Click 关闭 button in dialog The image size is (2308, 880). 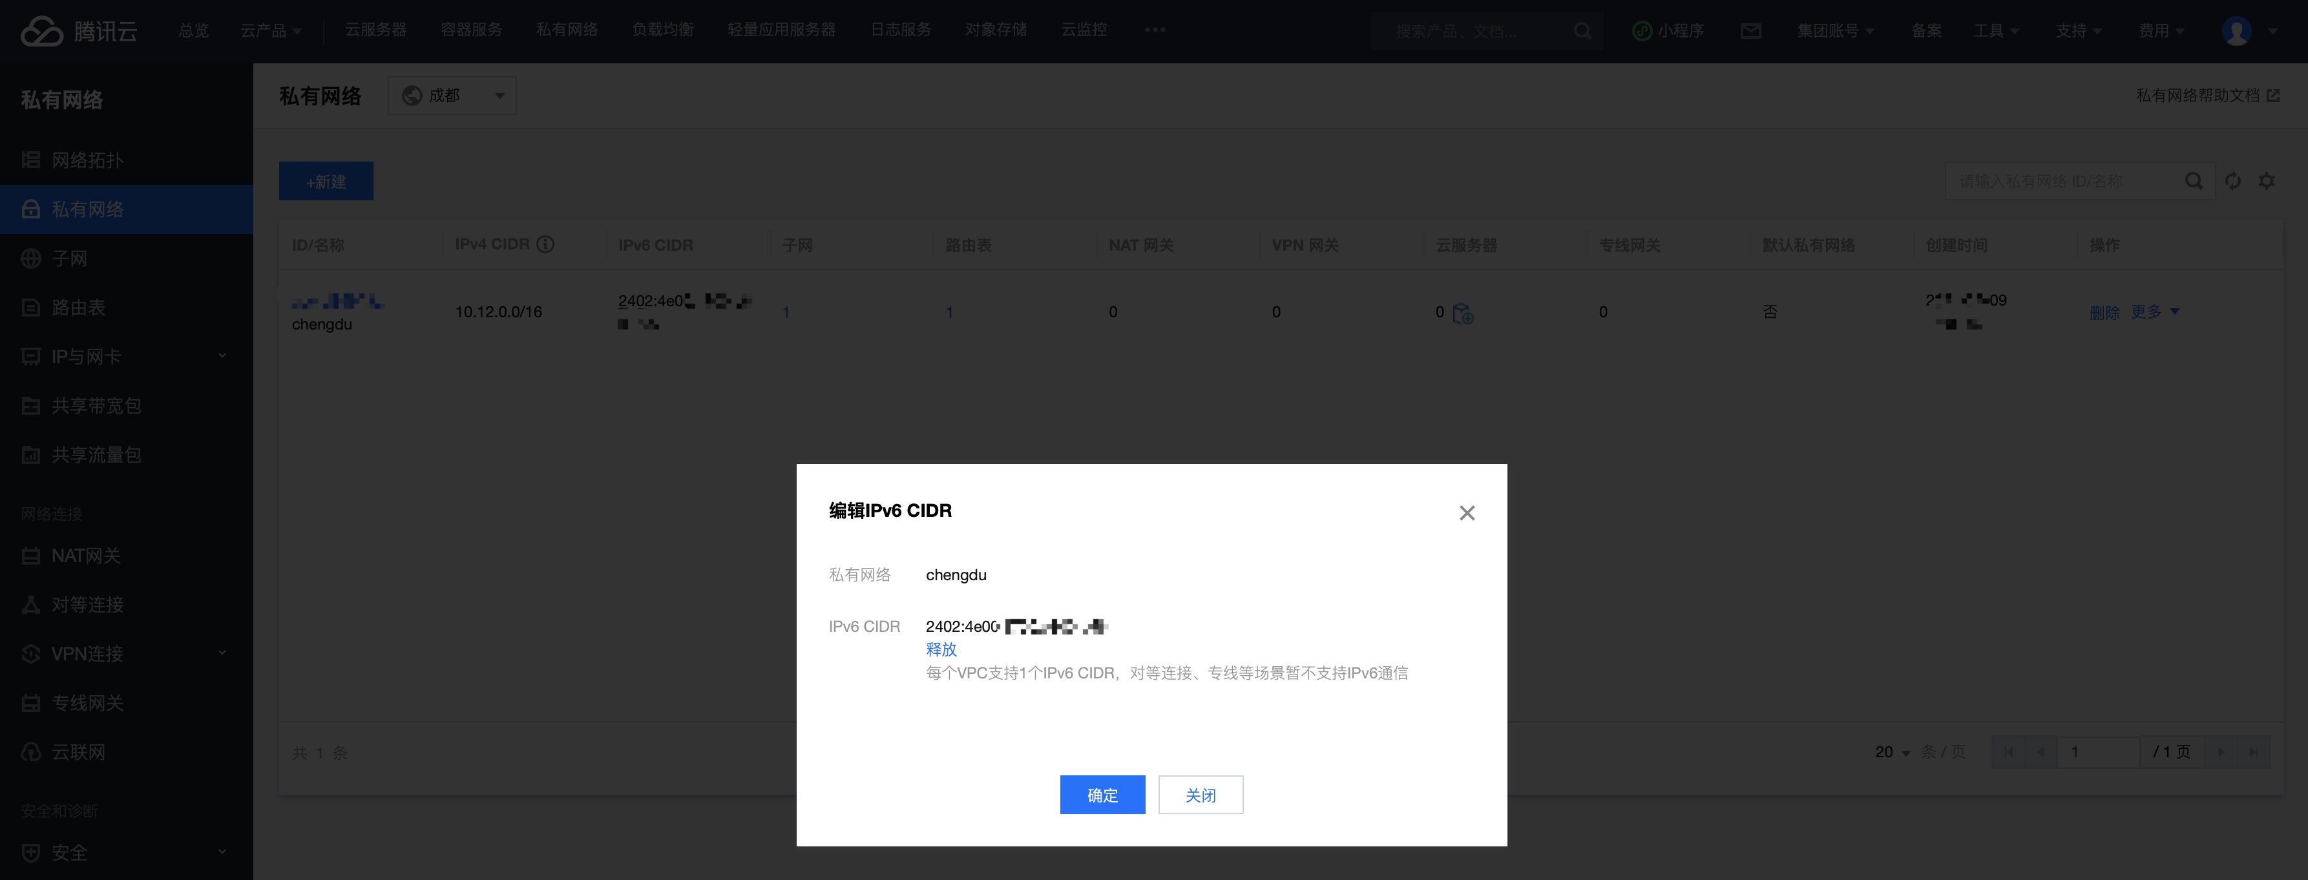point(1200,795)
